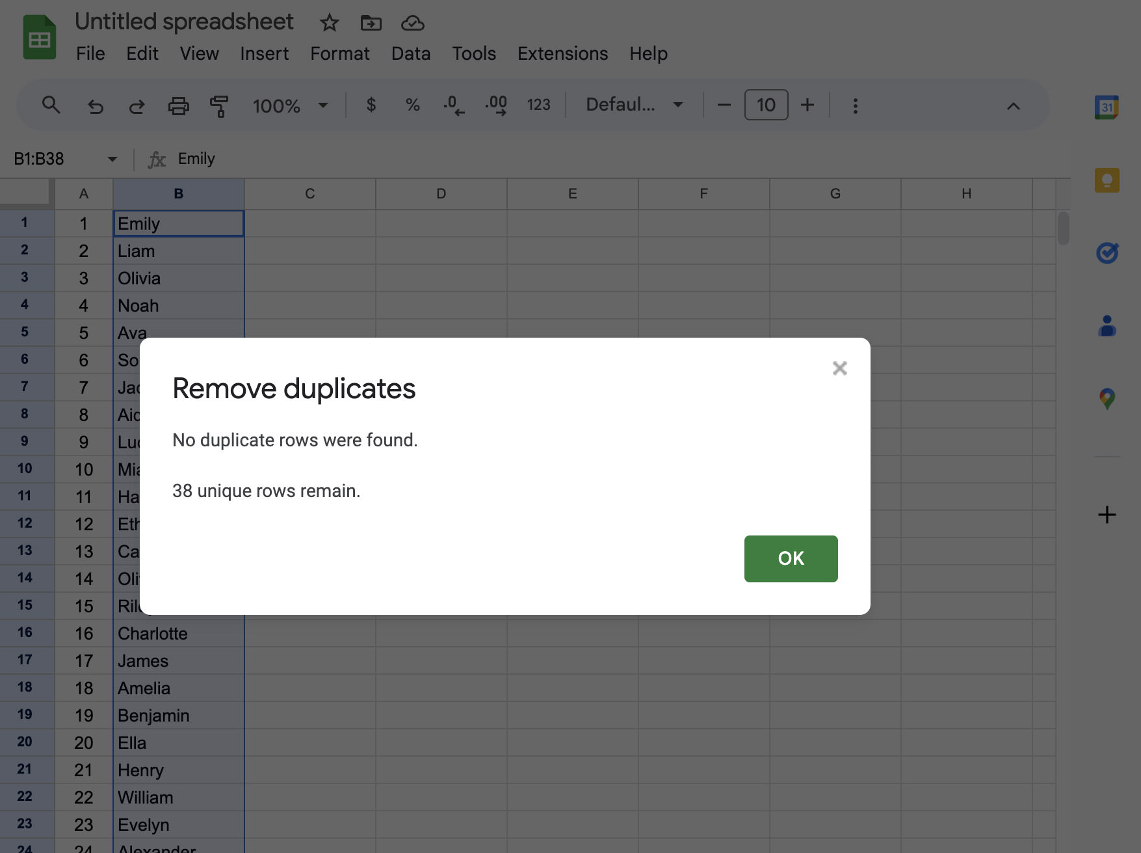Viewport: 1141px width, 853px height.
Task: Click the cell containing Charlotte
Action: (179, 633)
